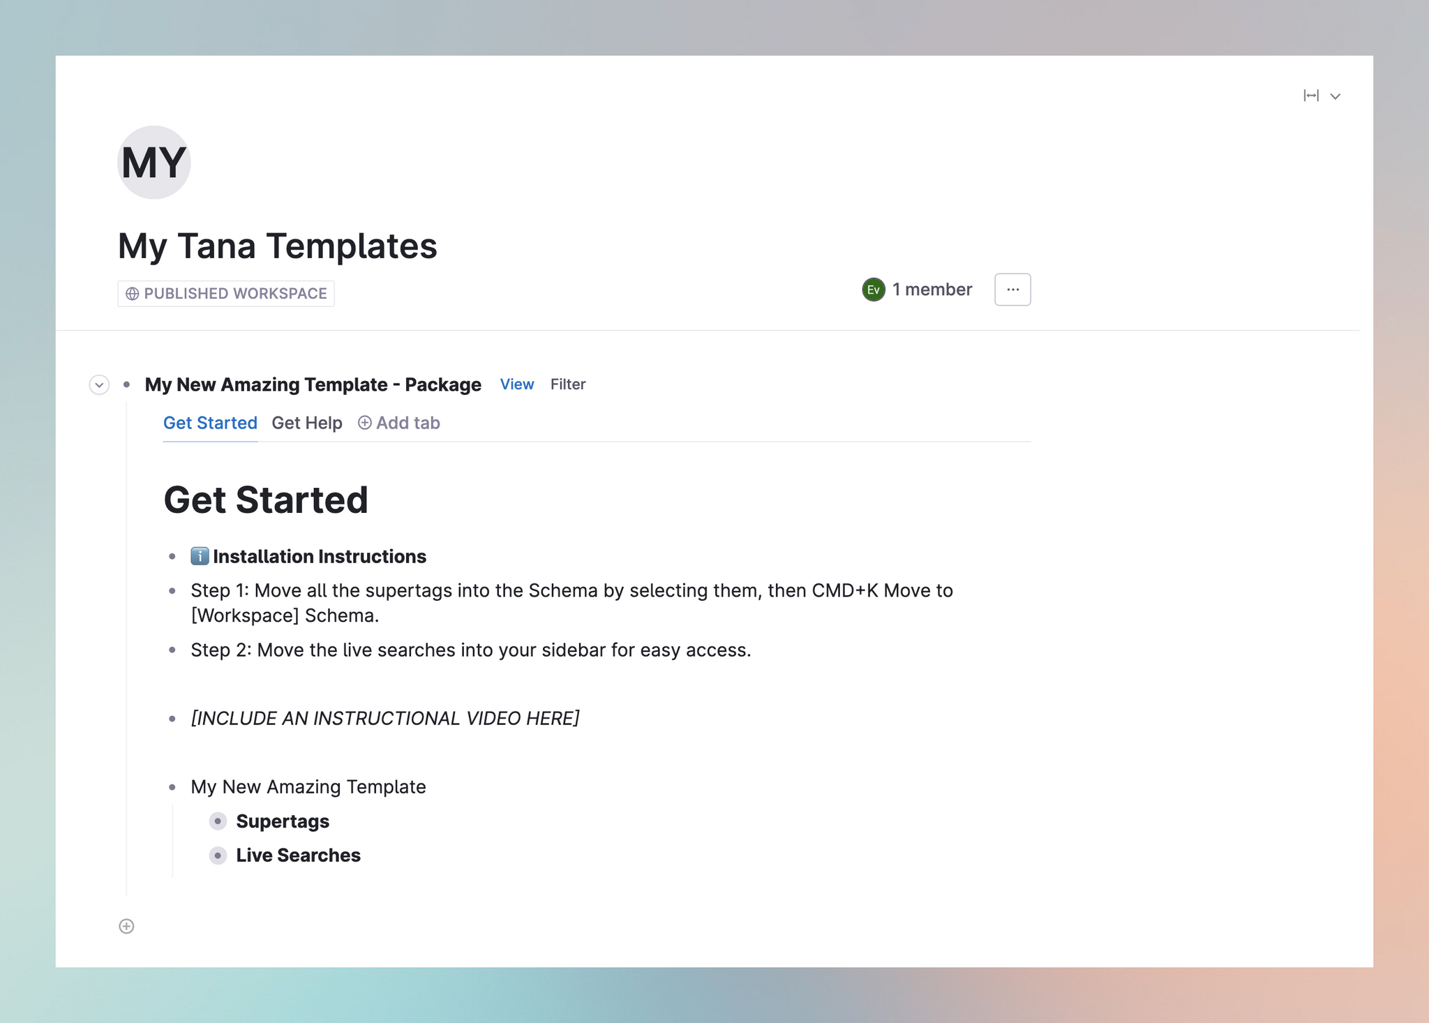The width and height of the screenshot is (1429, 1023).
Task: Switch to the Get Started tab
Action: tap(210, 423)
